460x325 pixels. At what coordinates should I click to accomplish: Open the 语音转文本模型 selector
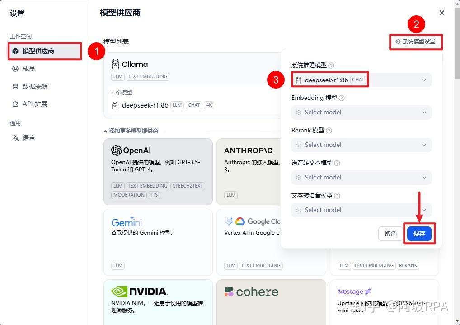point(361,177)
